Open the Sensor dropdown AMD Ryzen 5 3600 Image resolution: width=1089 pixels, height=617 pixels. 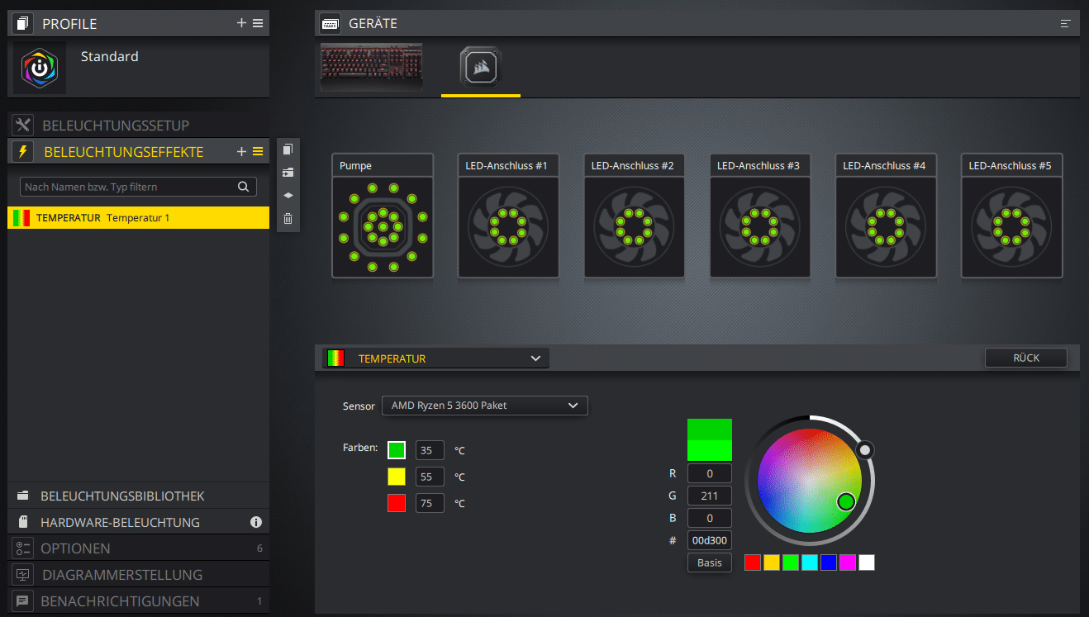point(484,406)
